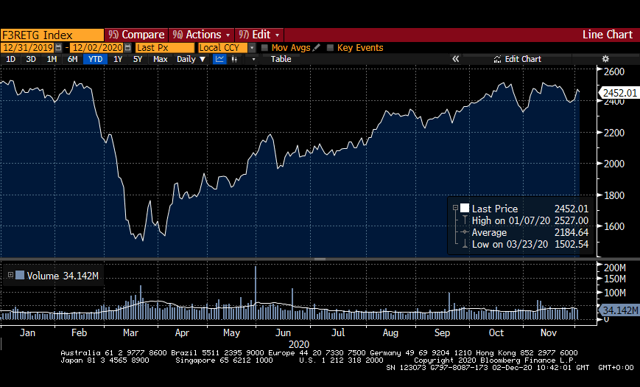This screenshot has width=640, height=387.
Task: Select the Max range tab
Action: pyautogui.click(x=161, y=59)
